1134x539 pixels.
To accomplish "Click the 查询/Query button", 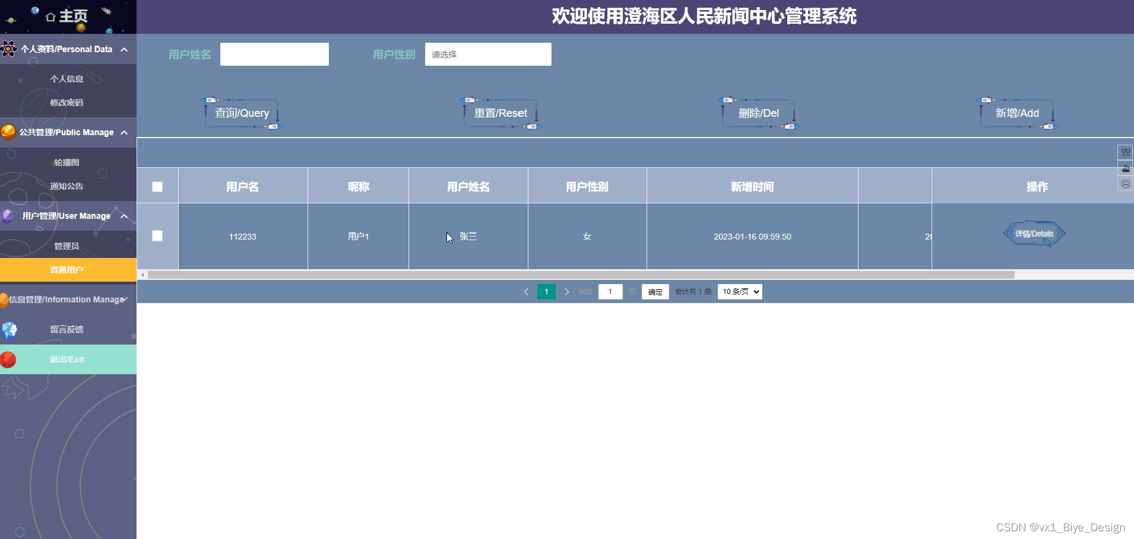I will [x=242, y=113].
